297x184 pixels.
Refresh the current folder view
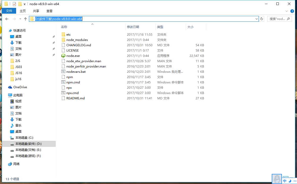click(x=262, y=19)
